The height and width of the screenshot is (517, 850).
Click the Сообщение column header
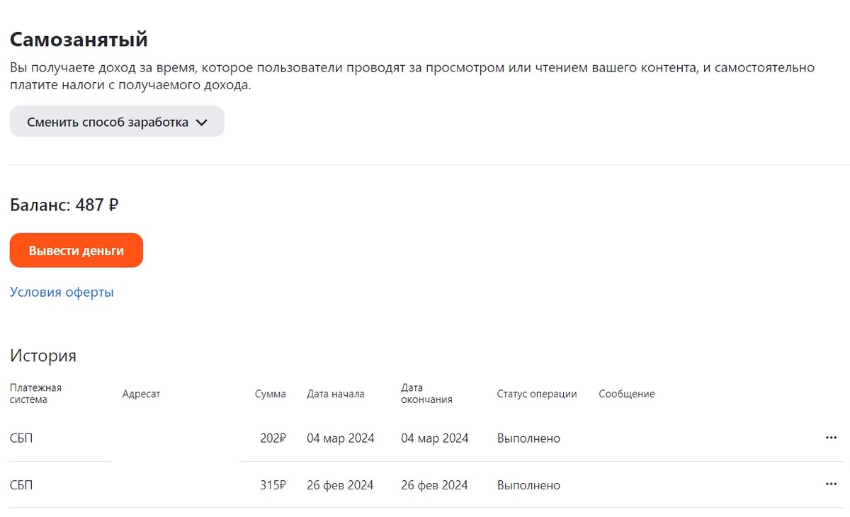pyautogui.click(x=626, y=394)
